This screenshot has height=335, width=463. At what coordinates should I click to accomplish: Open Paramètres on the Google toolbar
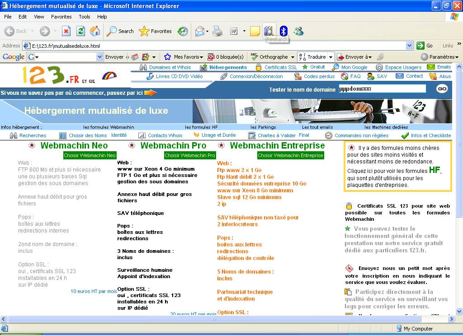439,56
